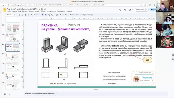Image resolution: width=174 pixels, height=98 pixels.
Task: Select slide 287 thumbnail
Action: (13, 28)
